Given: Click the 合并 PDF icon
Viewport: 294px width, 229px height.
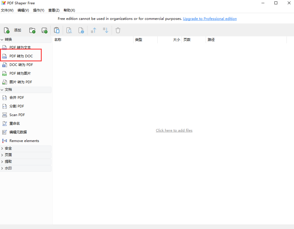Looking at the screenshot, I should click(4, 98).
